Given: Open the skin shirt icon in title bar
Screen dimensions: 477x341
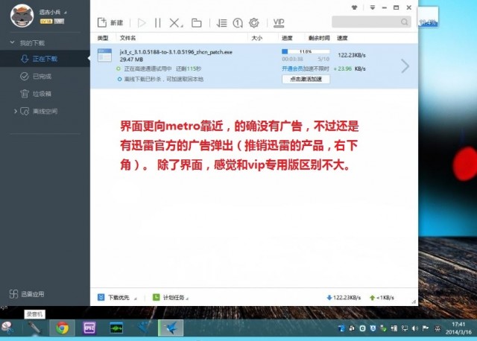Looking at the screenshot, I should 355,7.
